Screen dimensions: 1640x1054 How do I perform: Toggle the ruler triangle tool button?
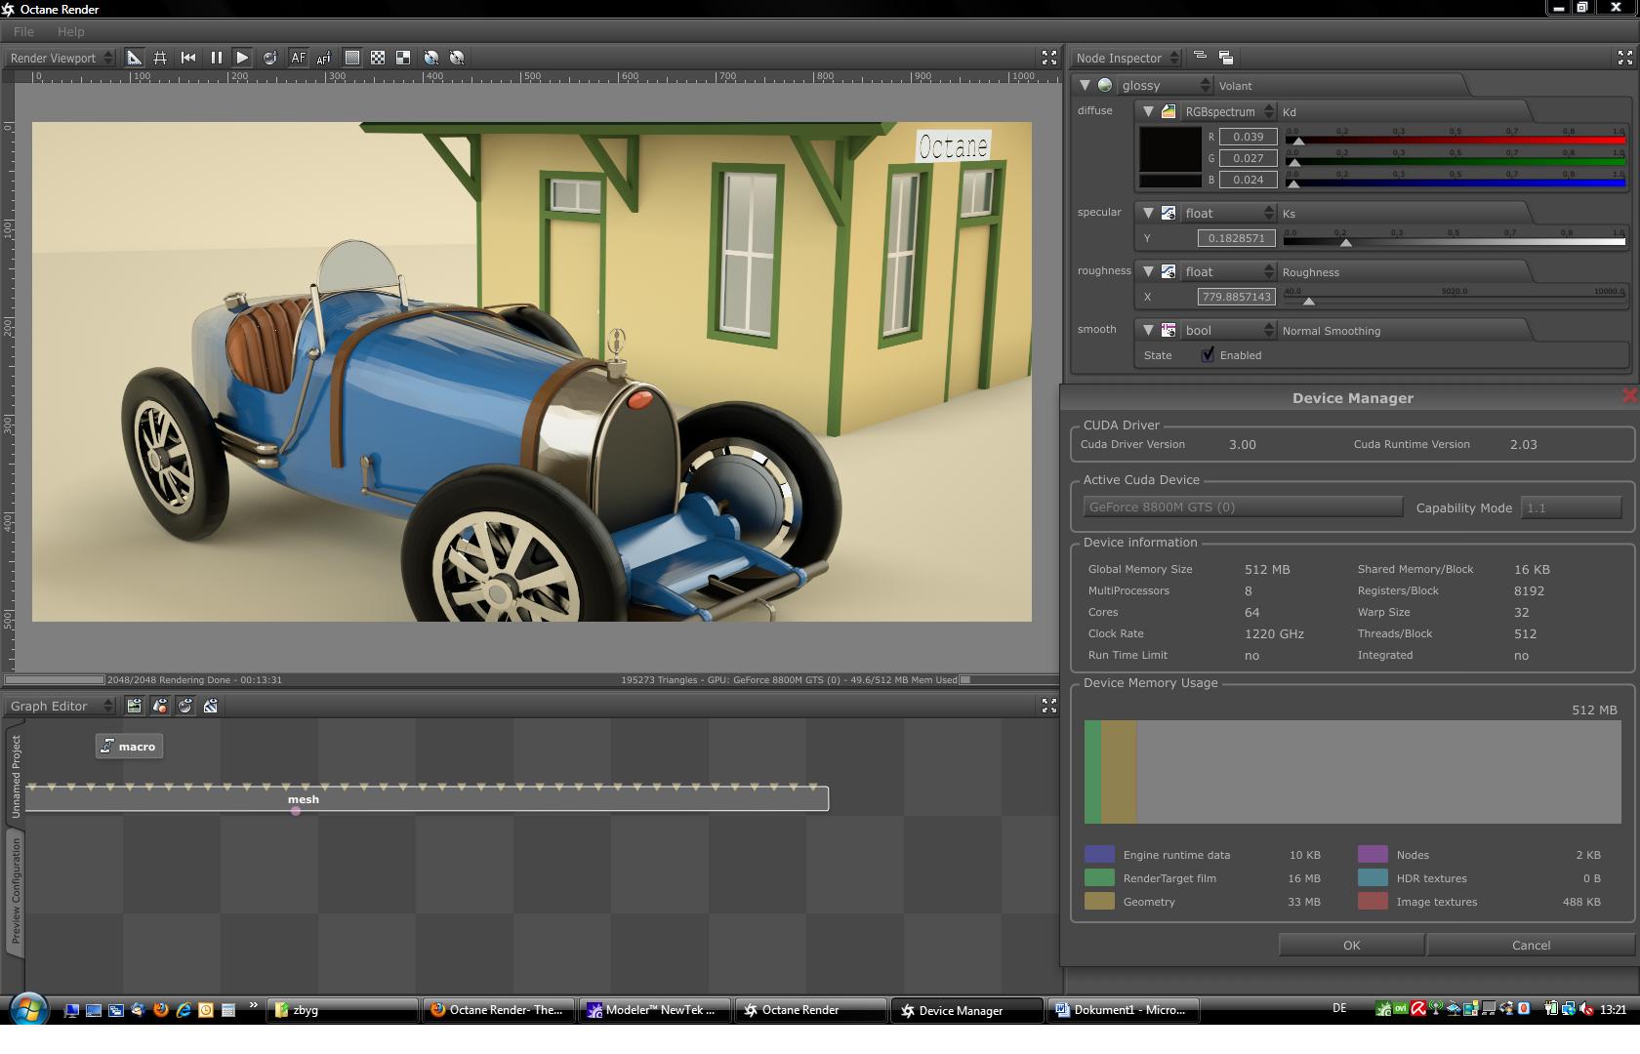[134, 58]
